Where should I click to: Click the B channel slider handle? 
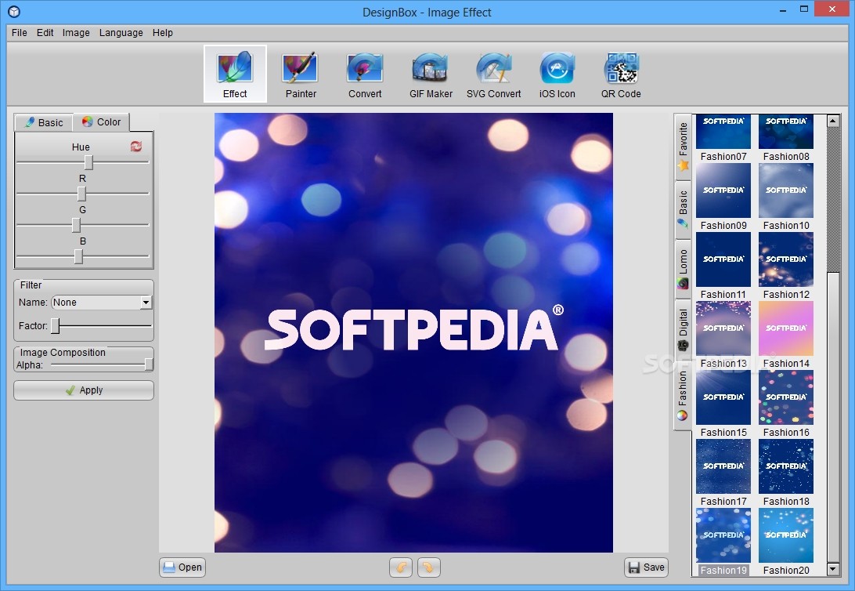(78, 256)
